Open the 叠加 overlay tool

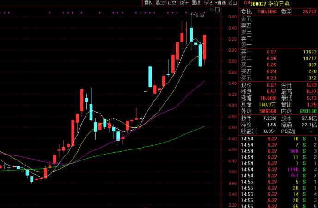click(x=160, y=3)
